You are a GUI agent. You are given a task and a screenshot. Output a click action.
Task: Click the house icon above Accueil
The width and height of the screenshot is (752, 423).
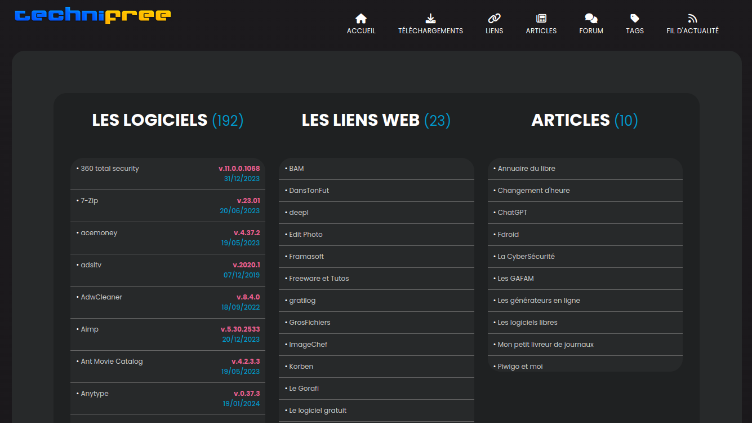pos(361,19)
